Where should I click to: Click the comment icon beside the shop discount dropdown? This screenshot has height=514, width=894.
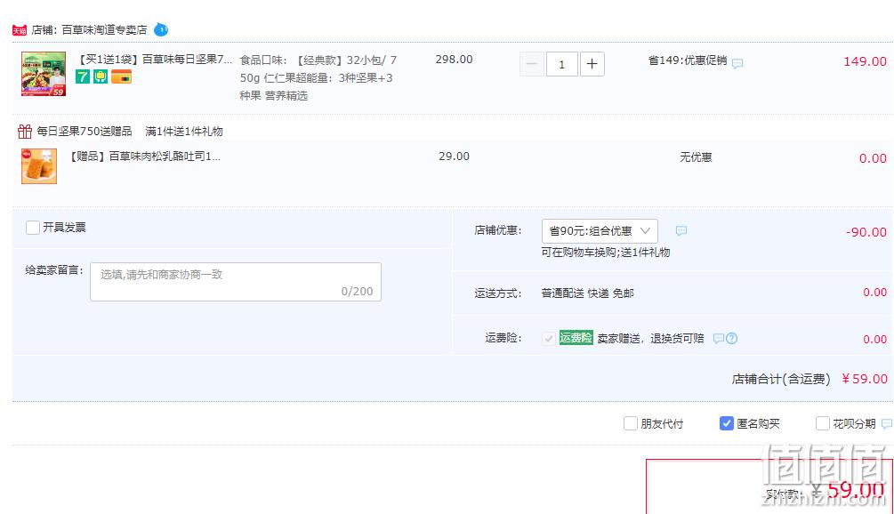tap(681, 231)
